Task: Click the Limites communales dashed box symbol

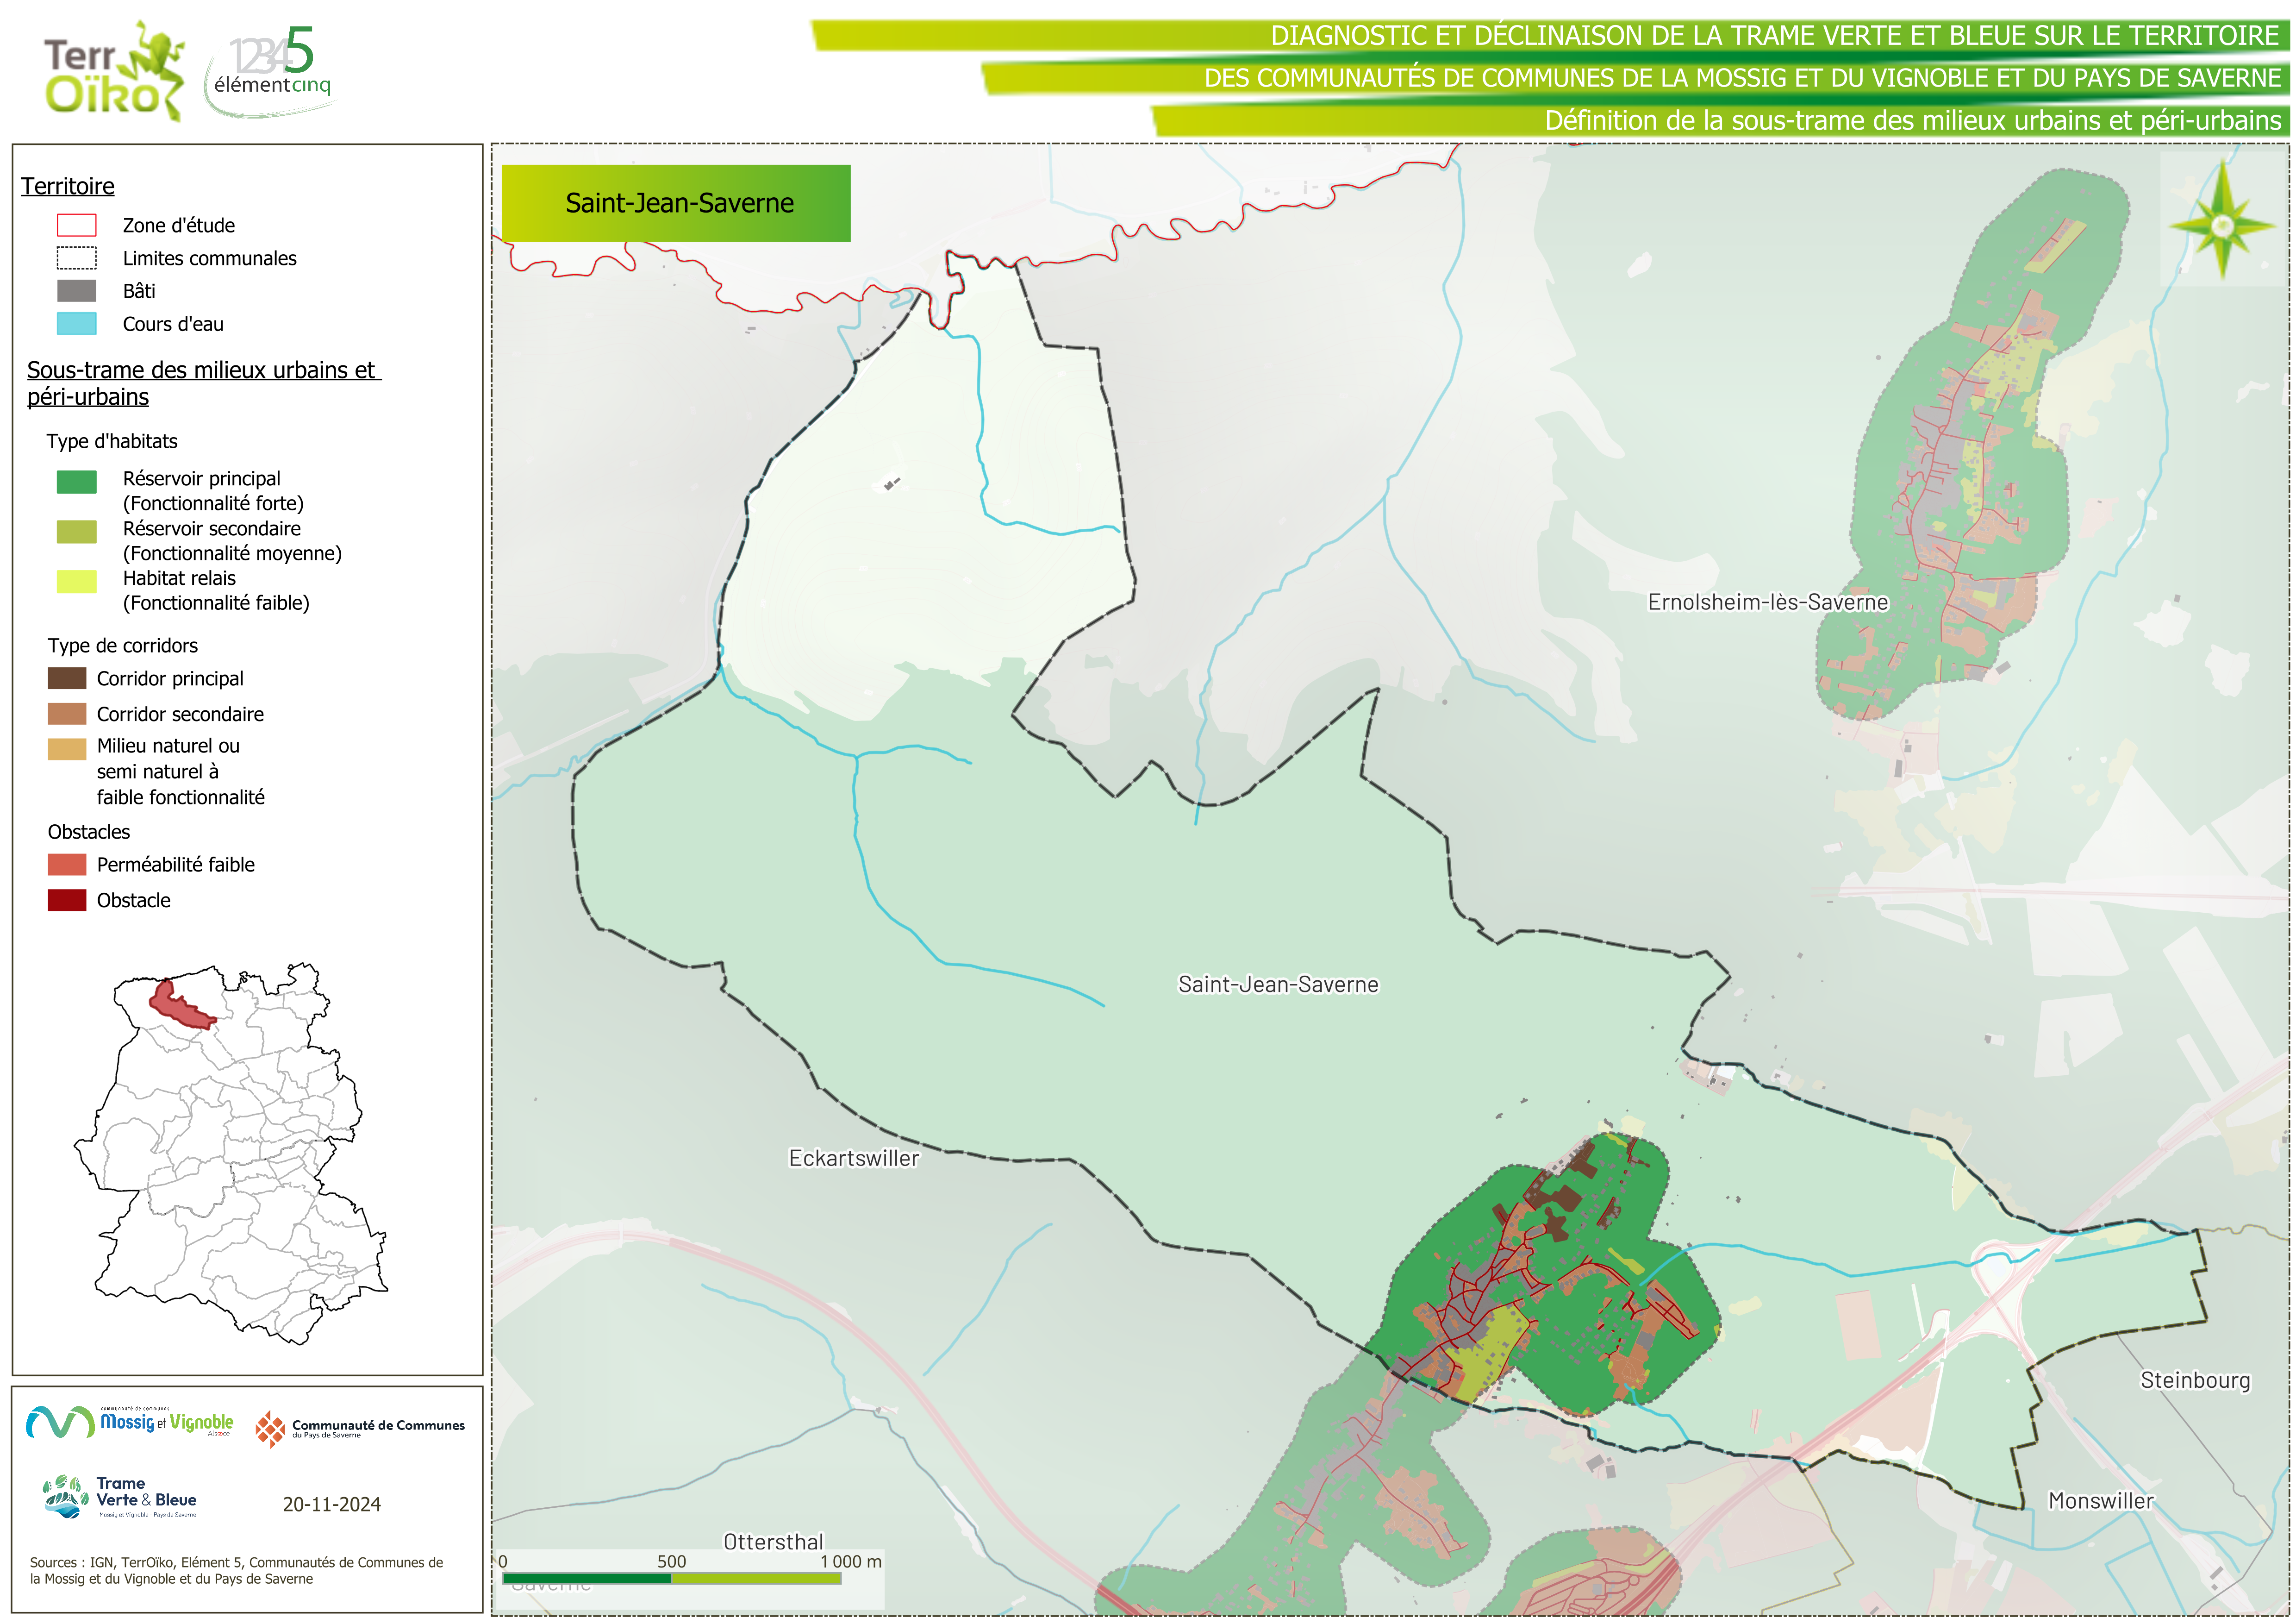Action: [x=76, y=258]
